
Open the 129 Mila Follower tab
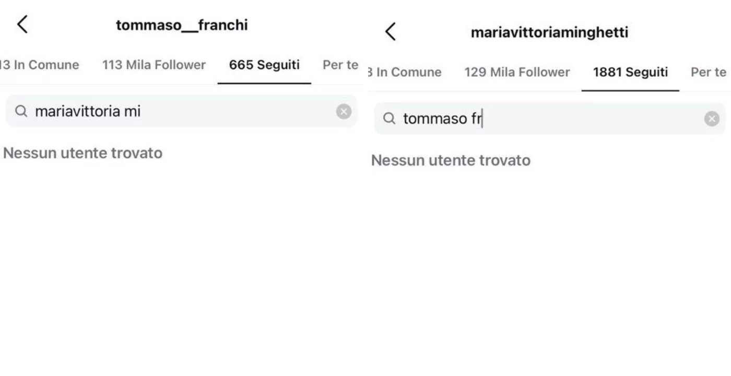coord(517,72)
